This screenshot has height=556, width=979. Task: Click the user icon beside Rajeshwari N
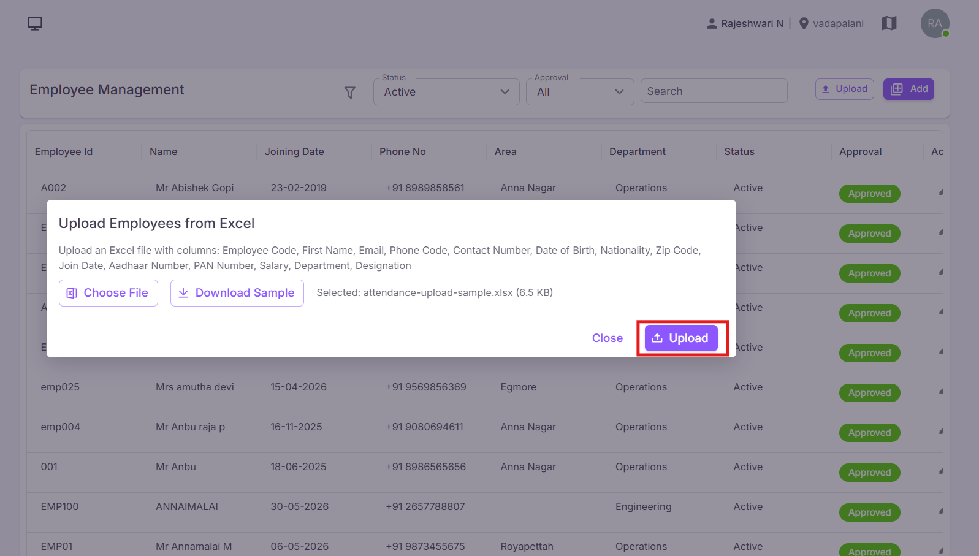click(712, 24)
